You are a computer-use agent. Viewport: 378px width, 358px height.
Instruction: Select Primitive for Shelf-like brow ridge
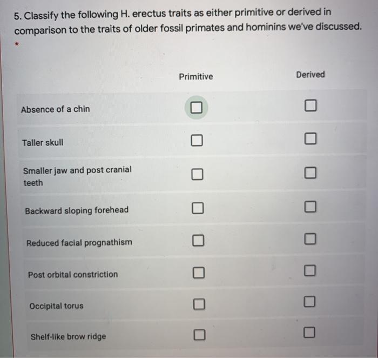[200, 335]
